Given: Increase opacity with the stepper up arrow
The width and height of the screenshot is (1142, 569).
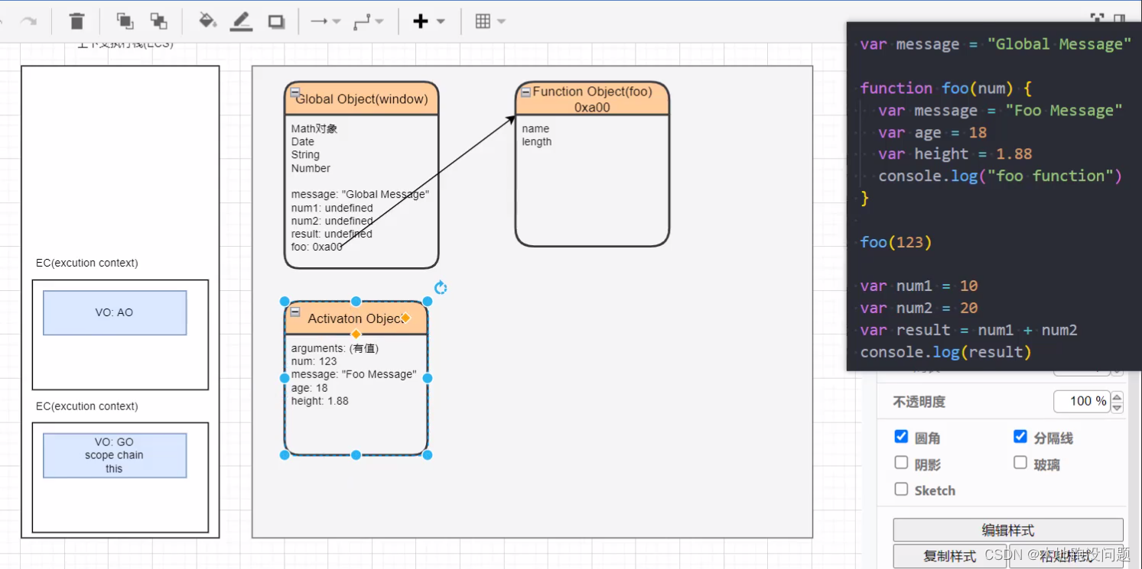Looking at the screenshot, I should click(1118, 396).
